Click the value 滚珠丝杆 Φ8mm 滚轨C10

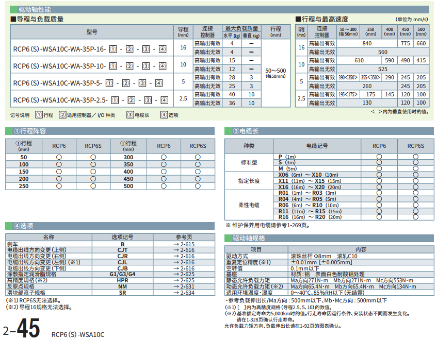pyautogui.click(x=324, y=256)
